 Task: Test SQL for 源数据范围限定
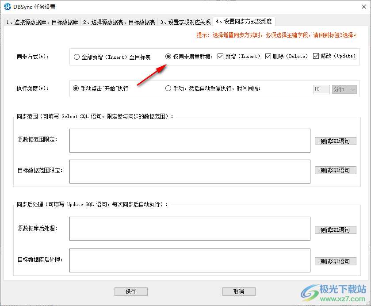(335, 141)
